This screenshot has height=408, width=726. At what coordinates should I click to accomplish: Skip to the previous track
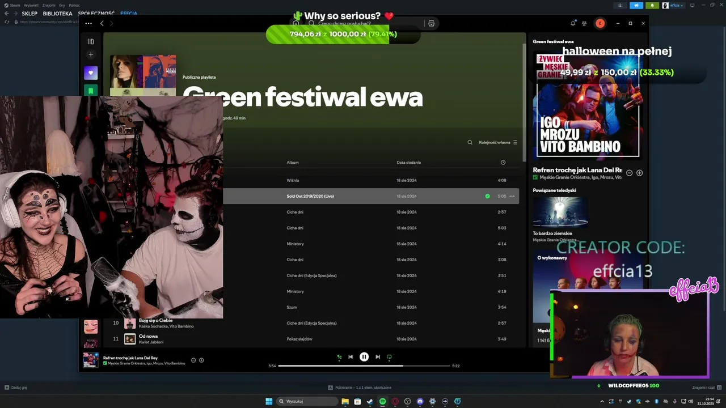tap(351, 357)
